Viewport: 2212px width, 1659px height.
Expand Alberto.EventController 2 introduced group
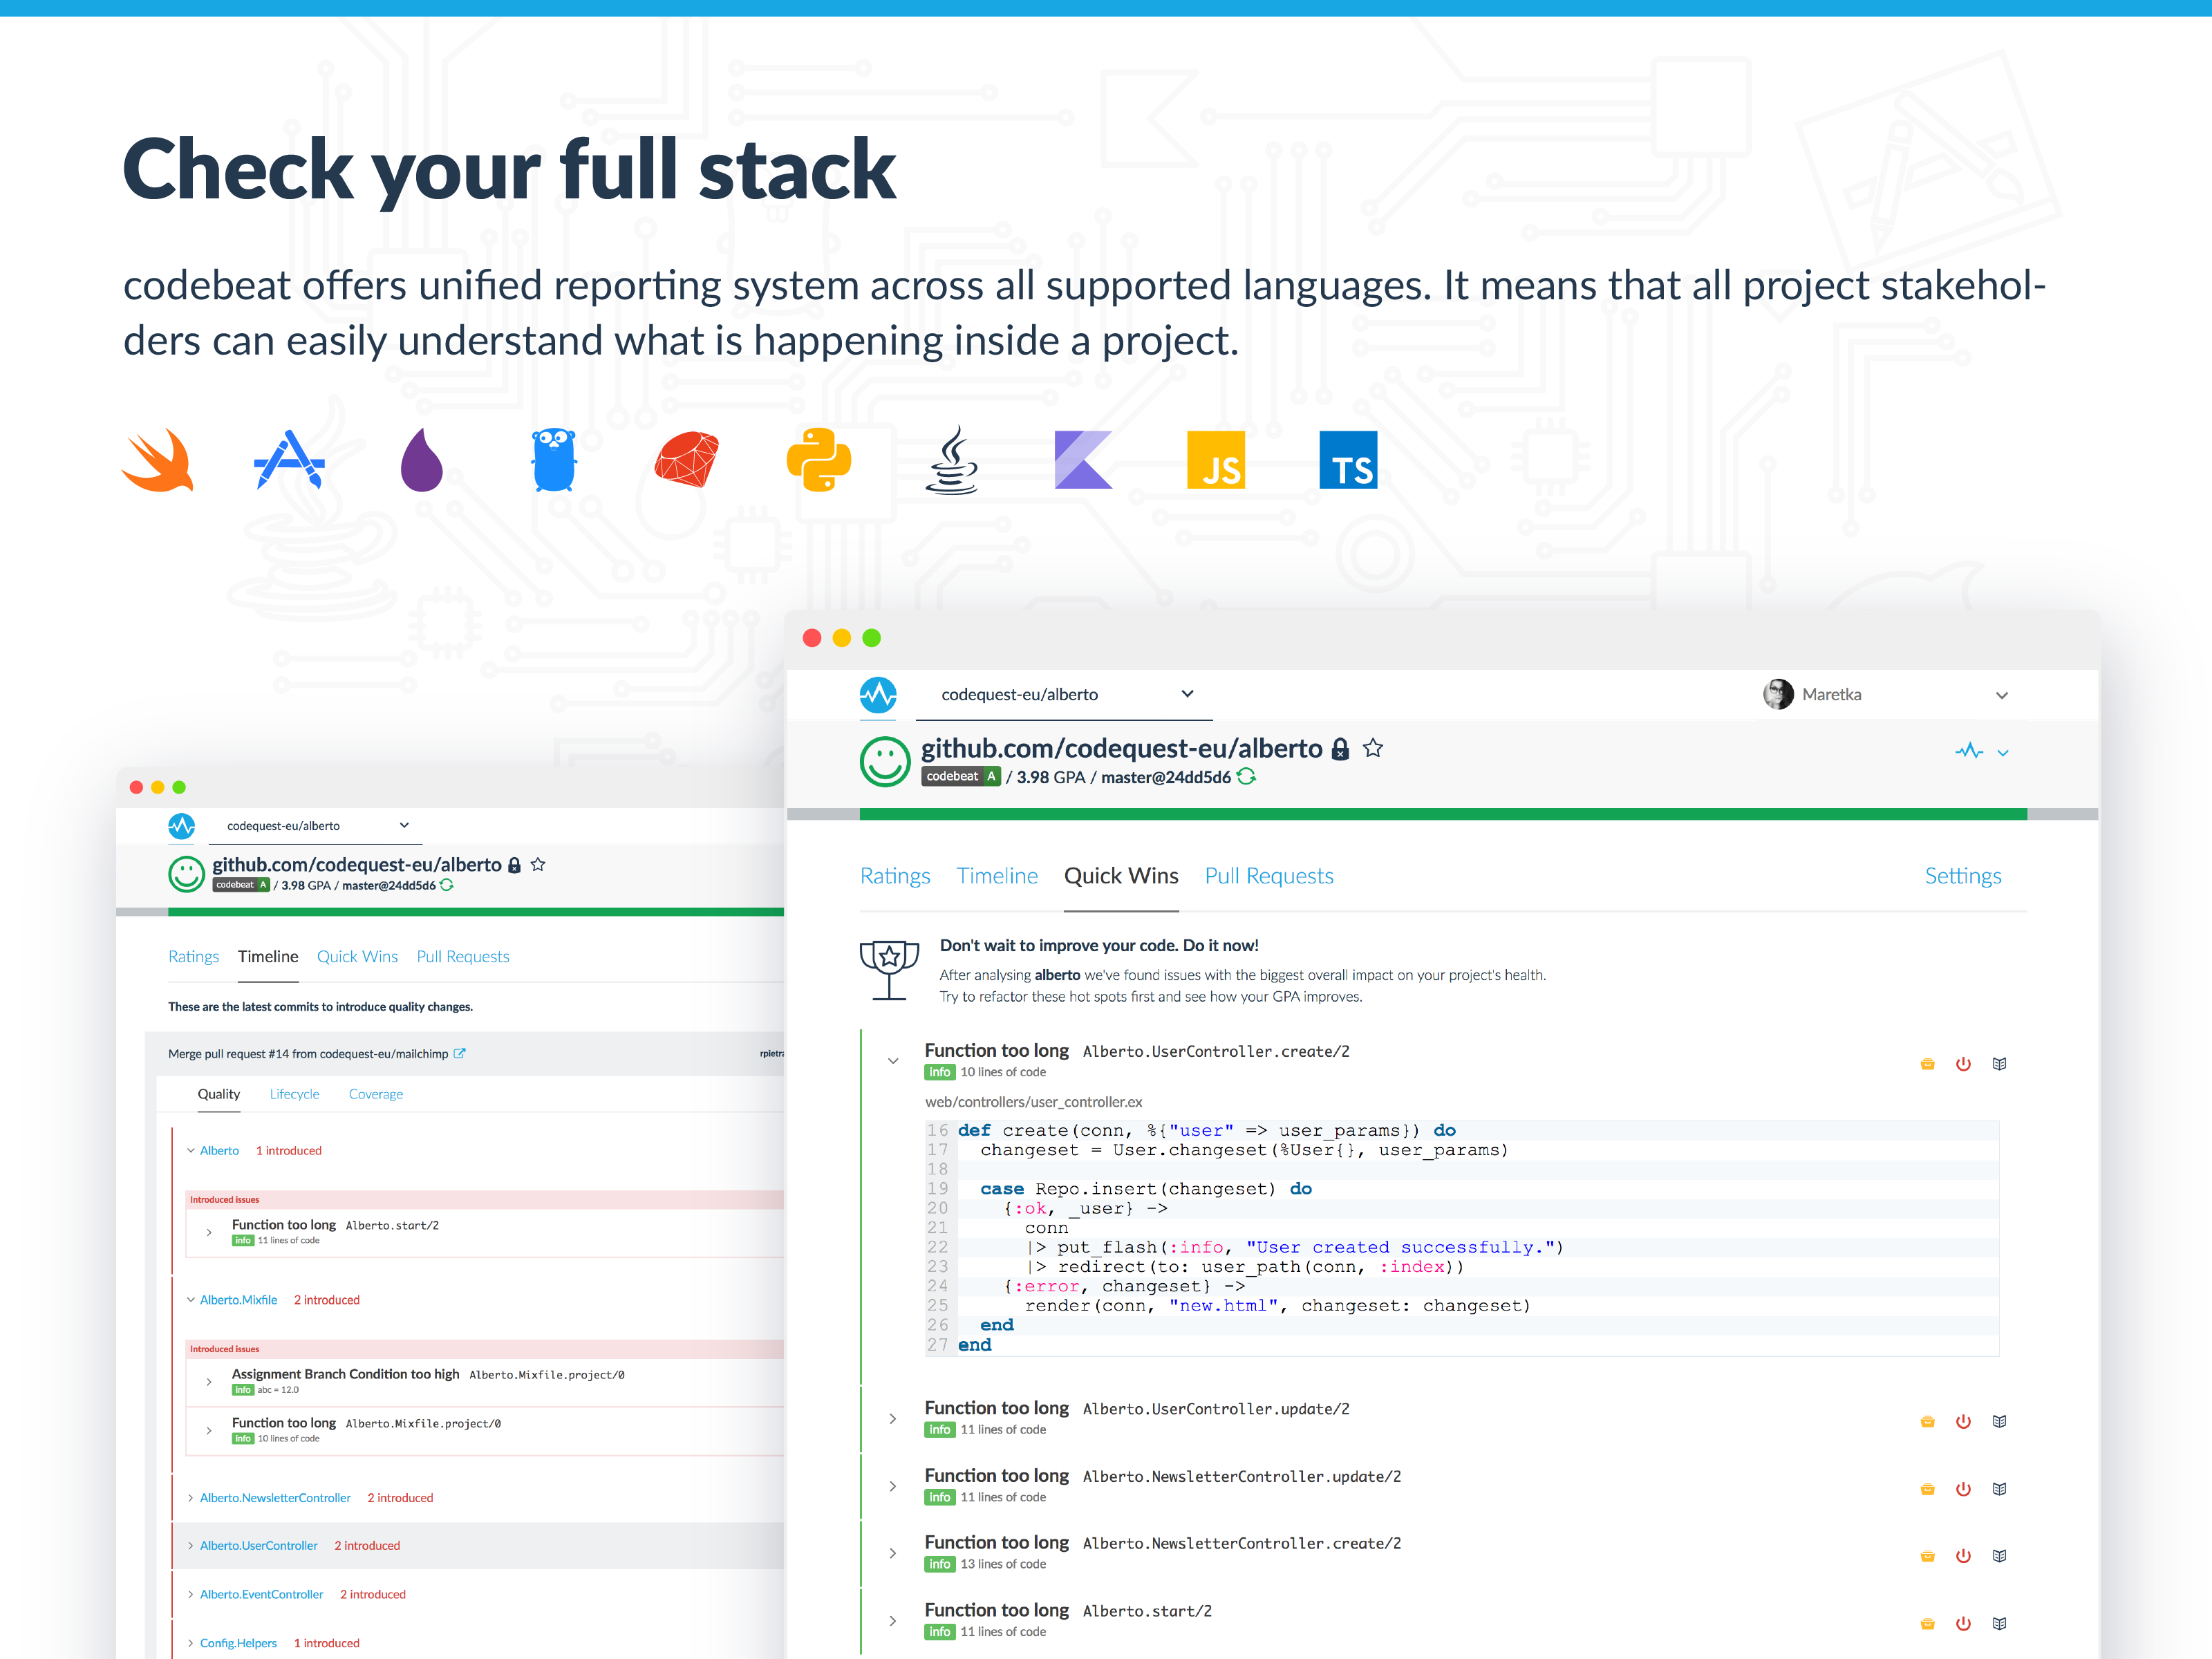tap(190, 1595)
